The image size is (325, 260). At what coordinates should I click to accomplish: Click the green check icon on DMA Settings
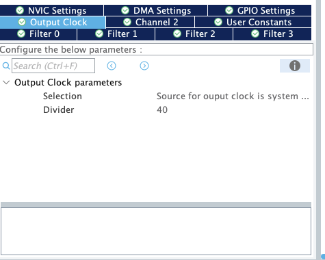click(x=125, y=10)
